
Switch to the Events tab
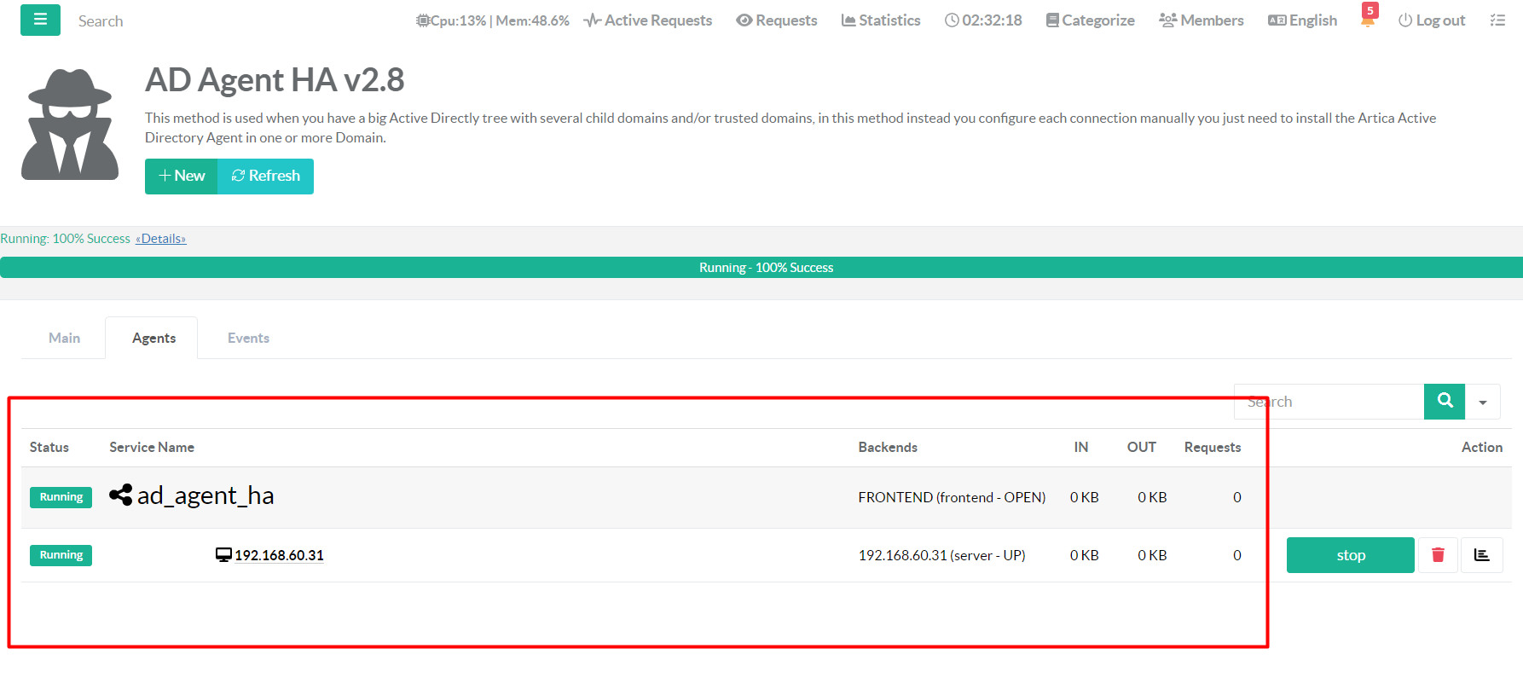248,339
